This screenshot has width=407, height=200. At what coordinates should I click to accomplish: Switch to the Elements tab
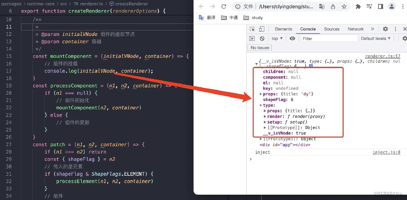click(283, 29)
